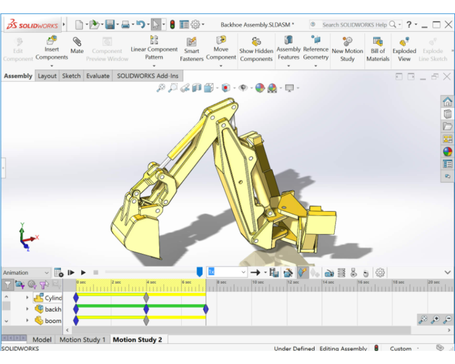Click Edit Appearance color sphere in view toolbar
This screenshot has height=364, width=455.
pos(260,88)
